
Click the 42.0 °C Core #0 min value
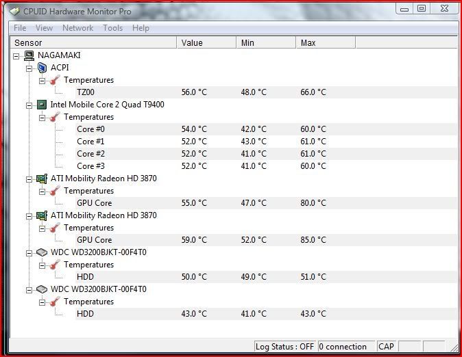pos(254,129)
